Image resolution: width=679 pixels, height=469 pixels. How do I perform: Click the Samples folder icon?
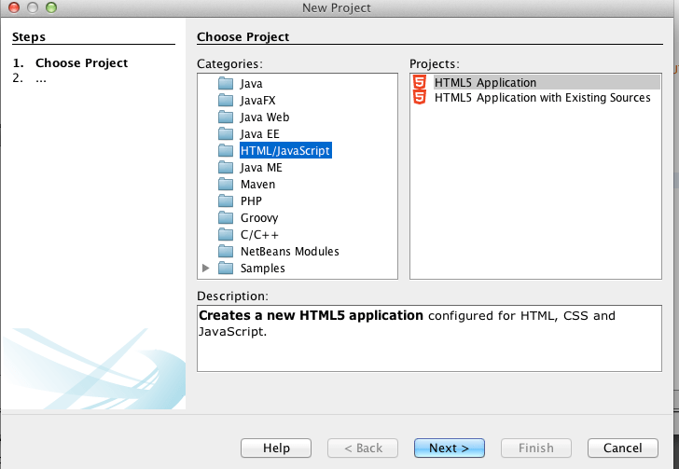click(x=226, y=268)
